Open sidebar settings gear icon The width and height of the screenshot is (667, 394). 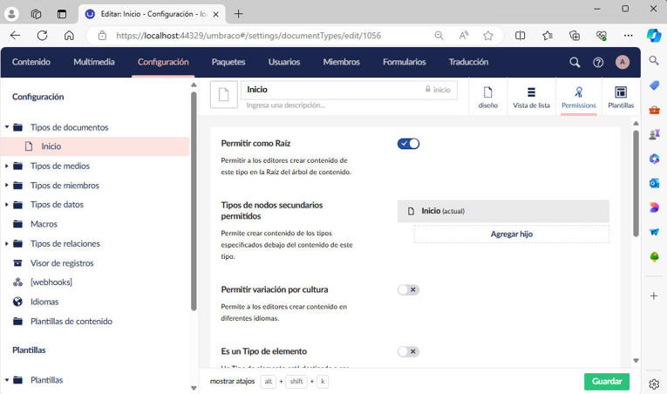click(654, 384)
